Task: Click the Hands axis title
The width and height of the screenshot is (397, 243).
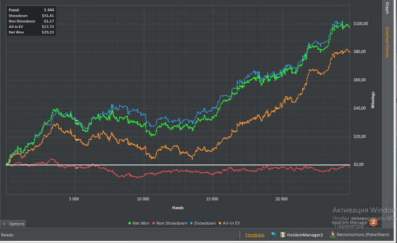Action: point(178,208)
